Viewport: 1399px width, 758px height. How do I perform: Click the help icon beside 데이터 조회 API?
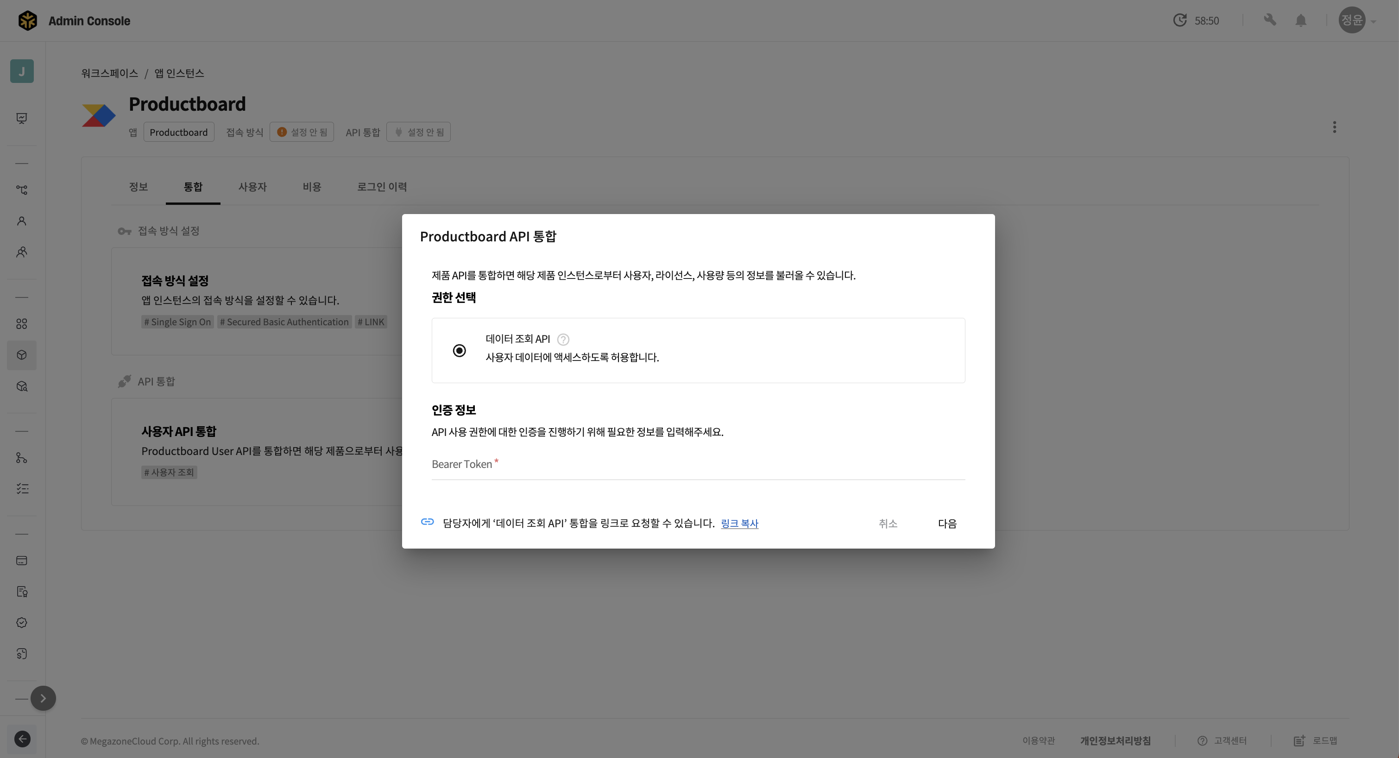tap(563, 340)
